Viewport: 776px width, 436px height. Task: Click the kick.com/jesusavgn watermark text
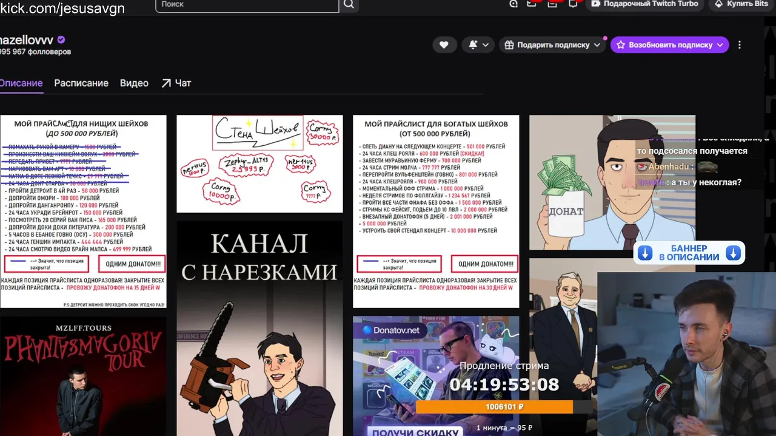(x=62, y=8)
